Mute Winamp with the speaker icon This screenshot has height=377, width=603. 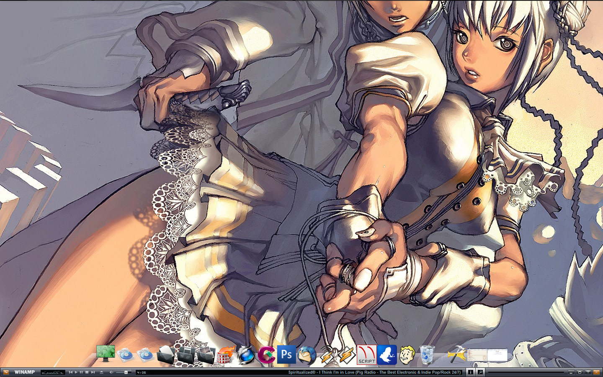tap(111, 372)
